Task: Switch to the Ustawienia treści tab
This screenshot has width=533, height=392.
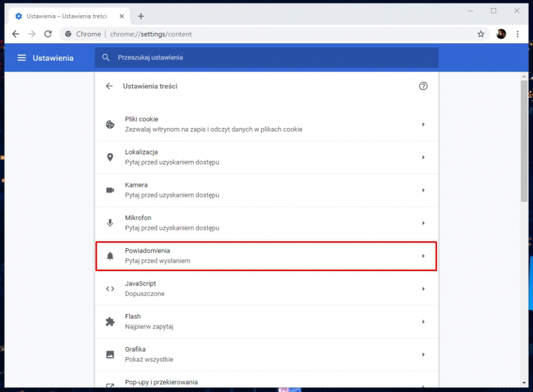Action: 63,15
